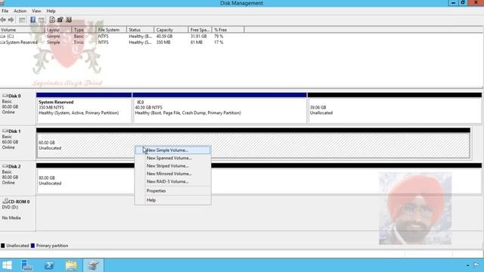Sort by the Free Space column header
The height and width of the screenshot is (272, 484).
pos(200,30)
